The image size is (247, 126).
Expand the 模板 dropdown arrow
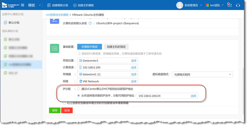click(x=40, y=5)
